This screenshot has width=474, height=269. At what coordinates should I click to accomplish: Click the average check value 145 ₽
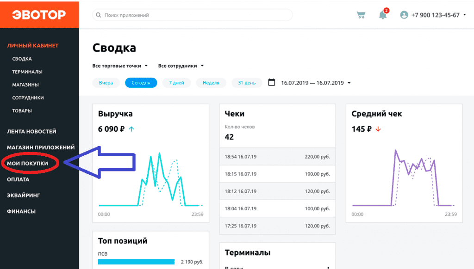point(361,129)
